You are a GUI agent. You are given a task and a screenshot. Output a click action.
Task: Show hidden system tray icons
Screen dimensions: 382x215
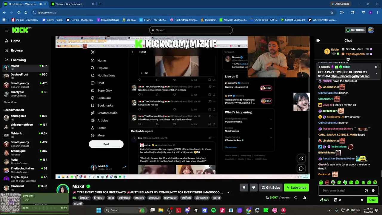[x=330, y=210]
